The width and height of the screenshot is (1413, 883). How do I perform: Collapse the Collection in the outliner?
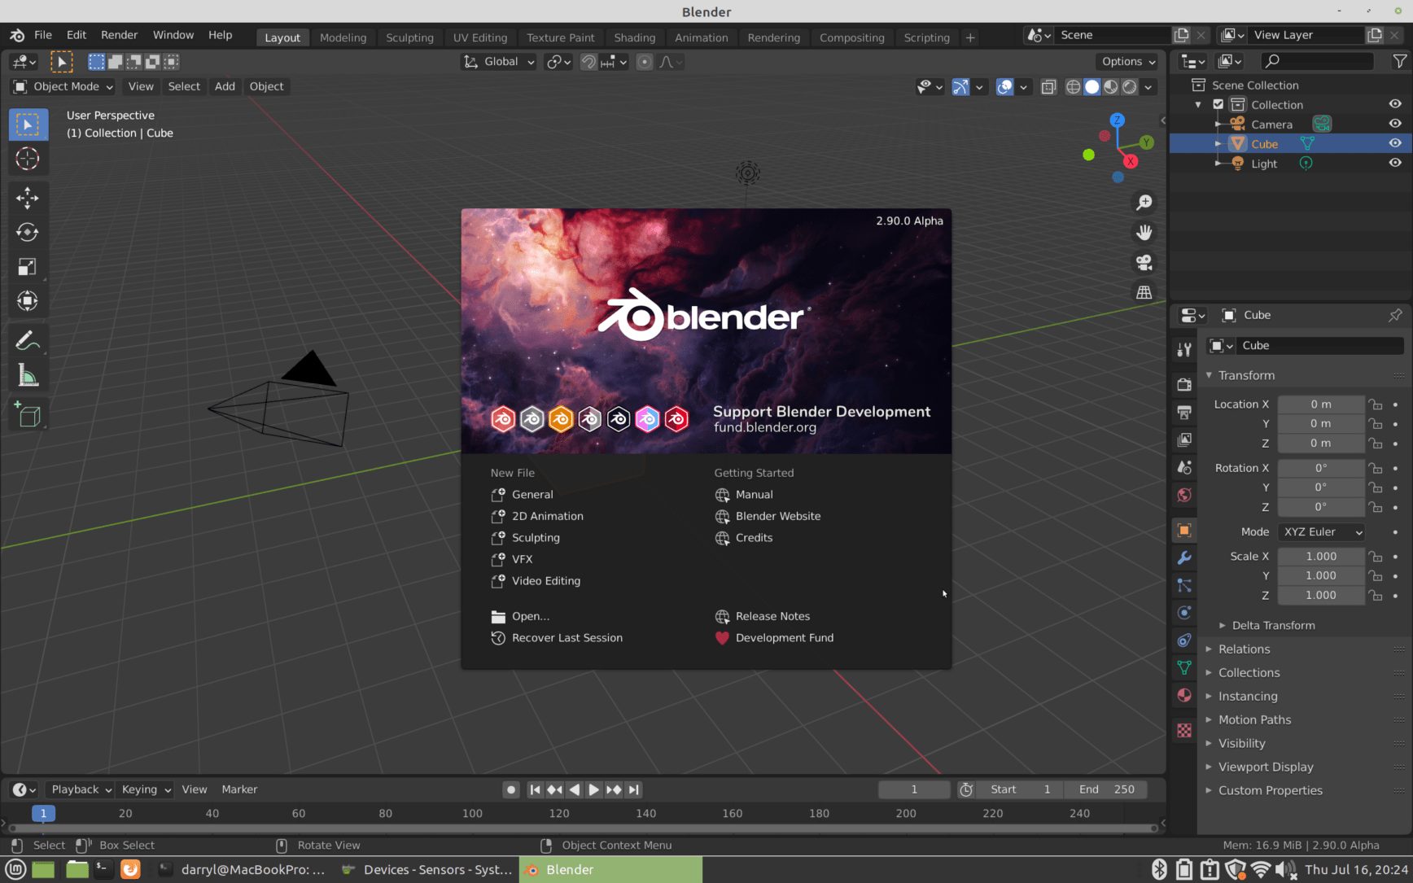point(1197,104)
